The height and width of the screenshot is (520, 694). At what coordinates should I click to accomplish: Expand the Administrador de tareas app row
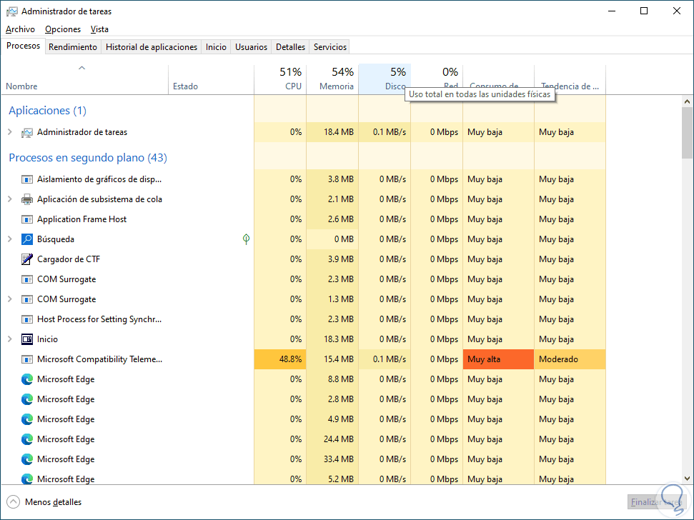[x=10, y=131]
